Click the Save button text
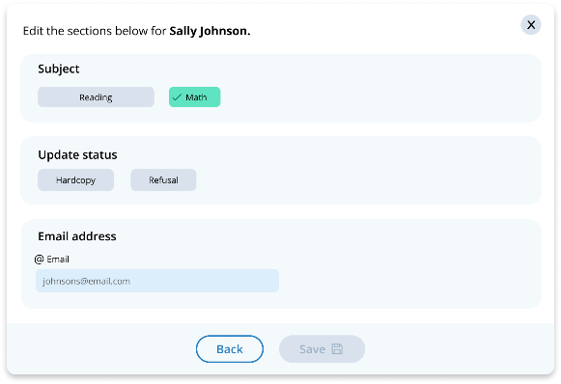561x384 pixels. pyautogui.click(x=312, y=349)
